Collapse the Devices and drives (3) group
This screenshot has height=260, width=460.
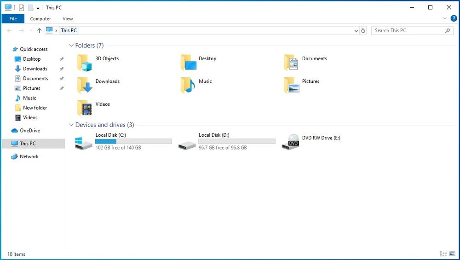click(71, 125)
